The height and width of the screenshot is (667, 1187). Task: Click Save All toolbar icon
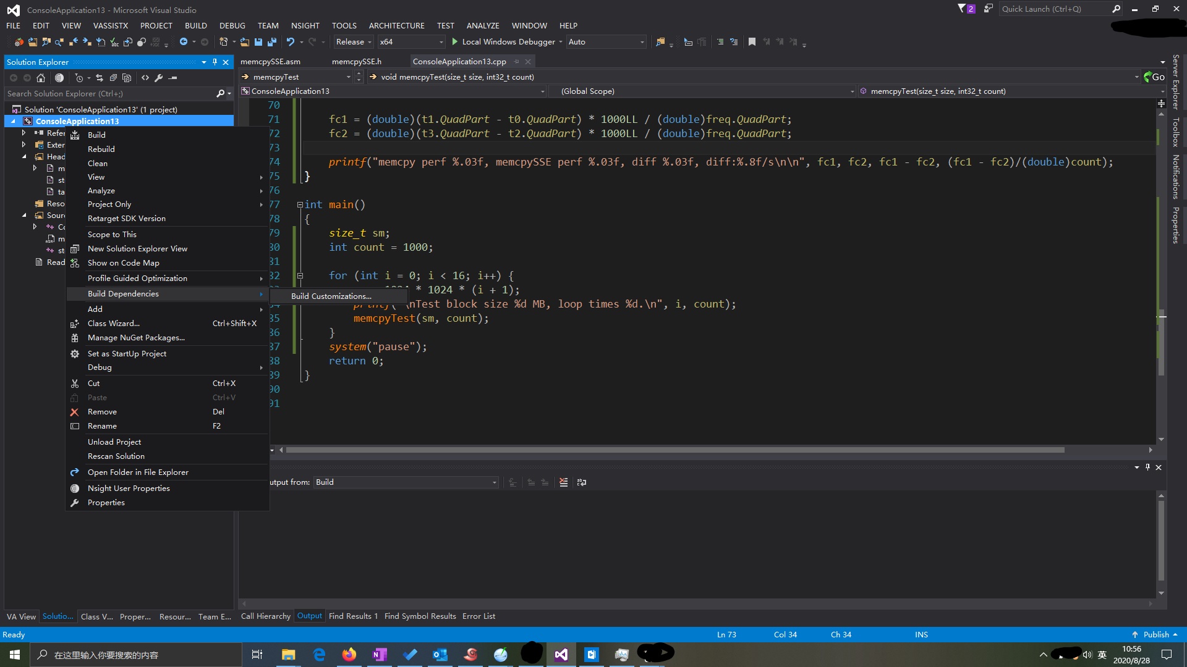tap(271, 42)
